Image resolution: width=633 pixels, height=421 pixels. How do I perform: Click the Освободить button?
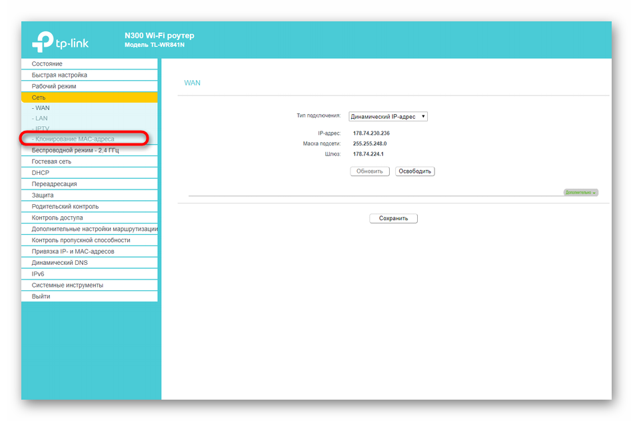tap(415, 171)
